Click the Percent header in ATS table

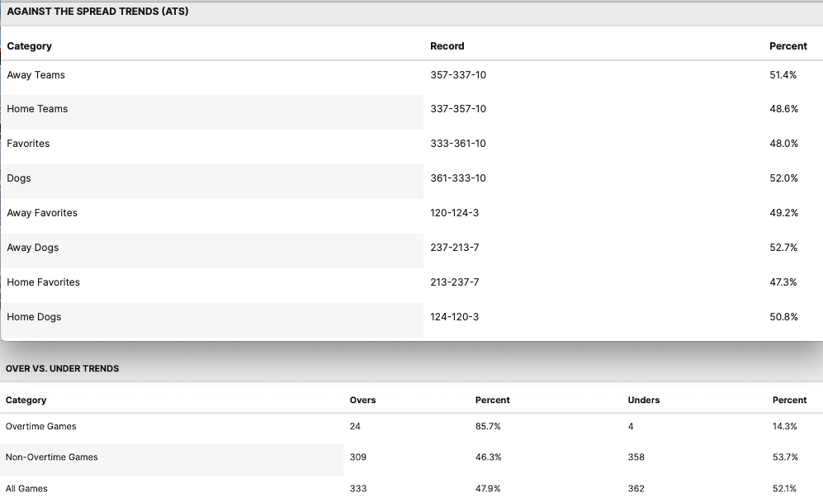point(788,46)
